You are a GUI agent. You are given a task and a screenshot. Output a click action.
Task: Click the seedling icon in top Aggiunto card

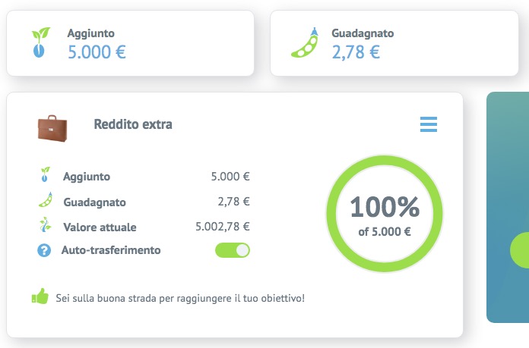tap(40, 43)
